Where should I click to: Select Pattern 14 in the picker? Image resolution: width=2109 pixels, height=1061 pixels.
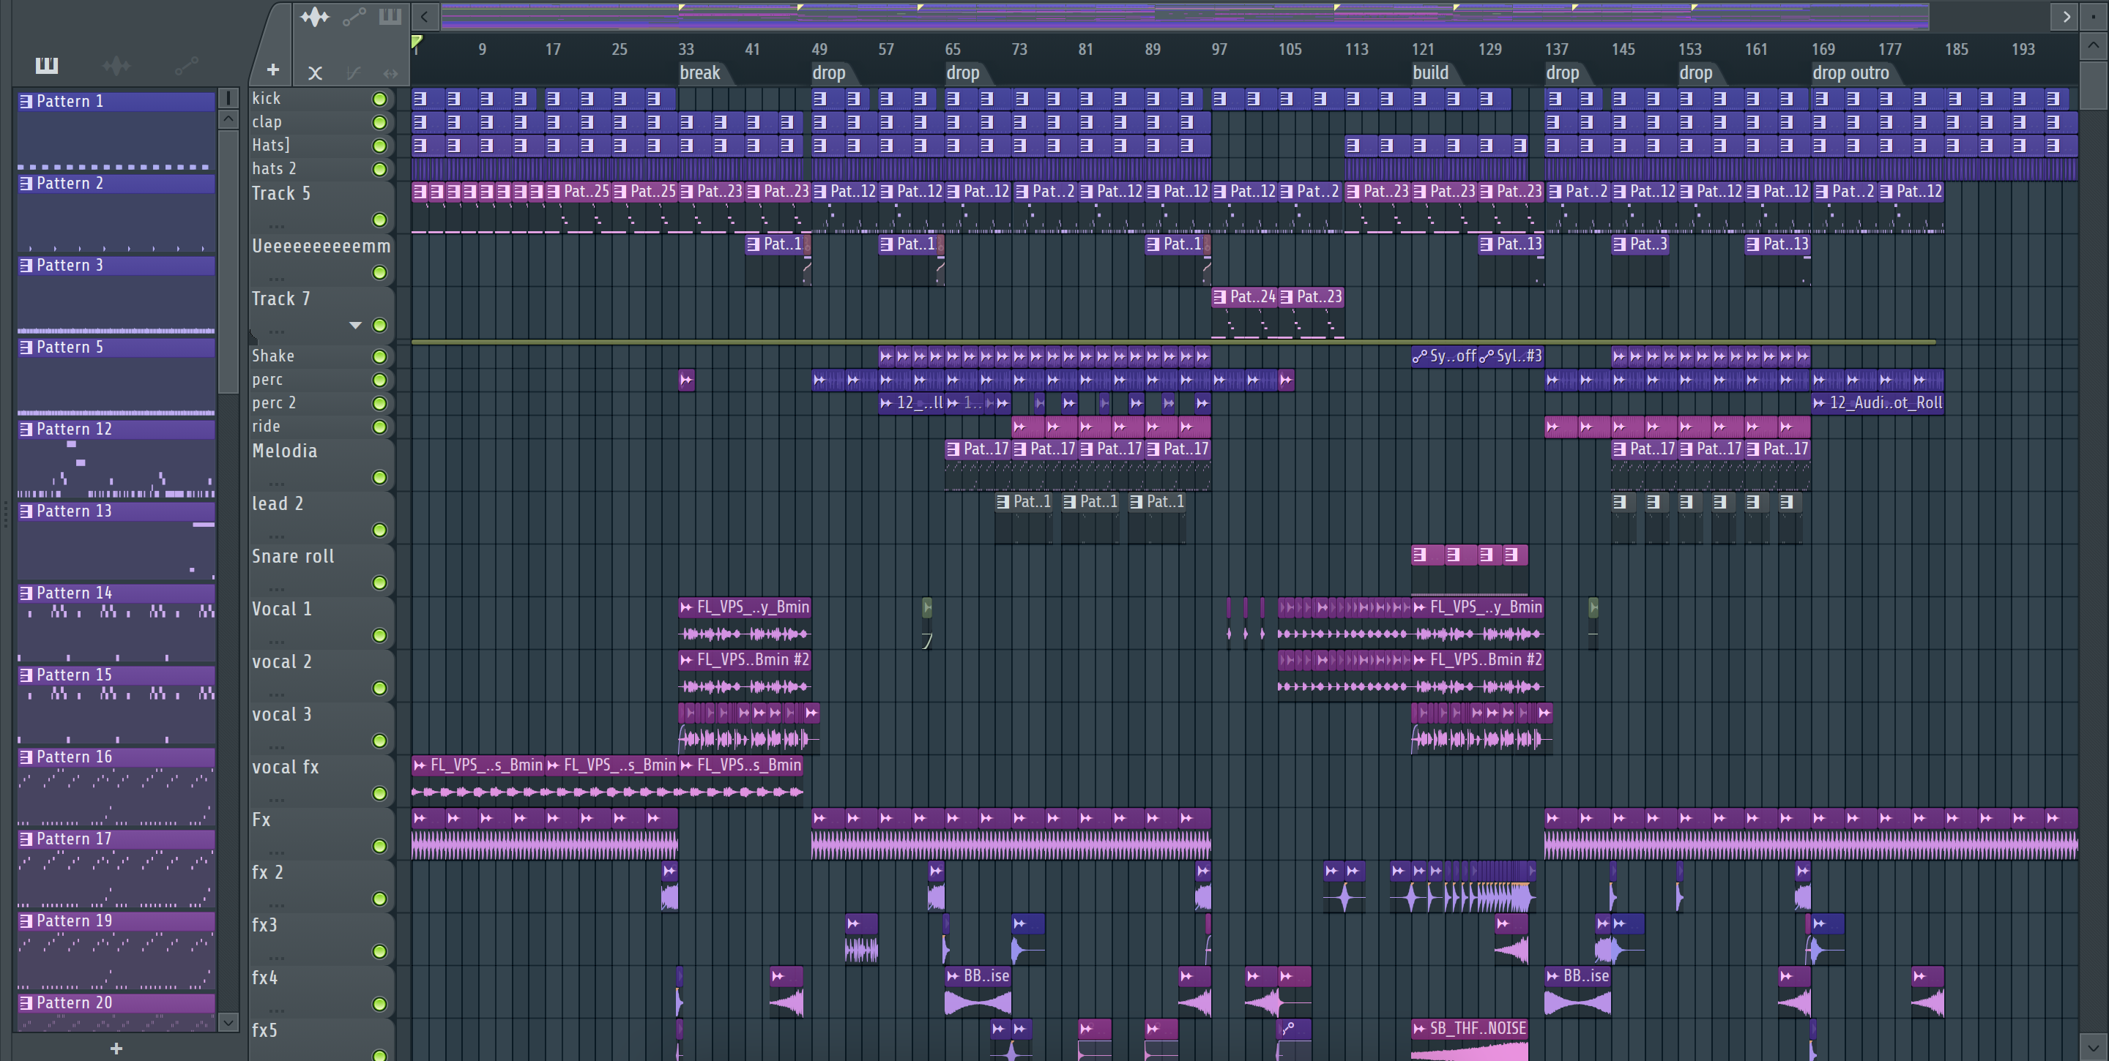[116, 593]
